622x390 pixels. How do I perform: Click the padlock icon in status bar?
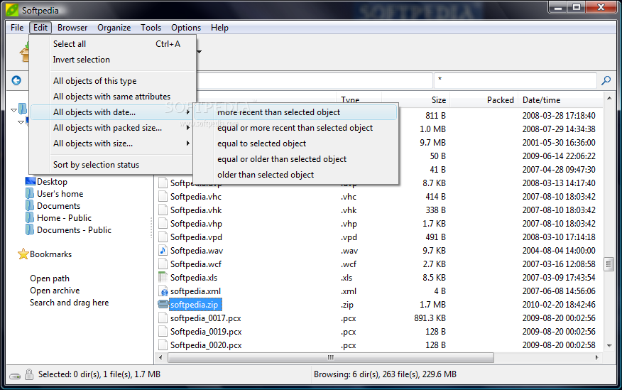pos(29,374)
